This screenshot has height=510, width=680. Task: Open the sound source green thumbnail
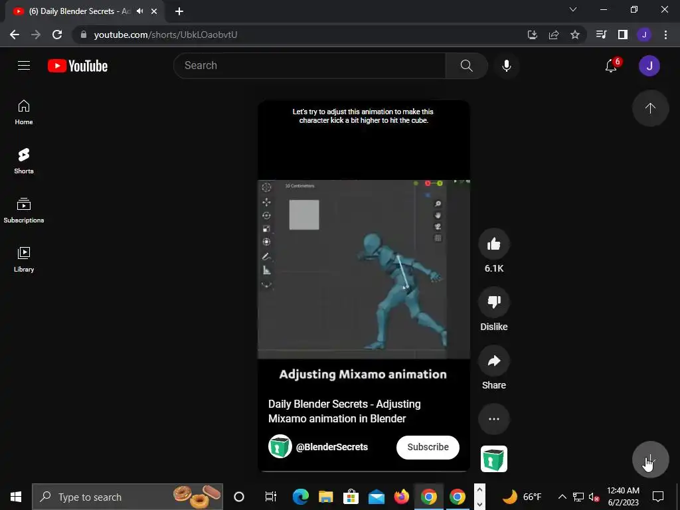pos(494,459)
